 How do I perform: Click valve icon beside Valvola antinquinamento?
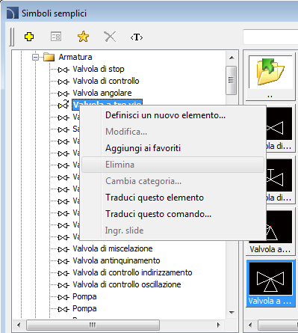coord(63,261)
